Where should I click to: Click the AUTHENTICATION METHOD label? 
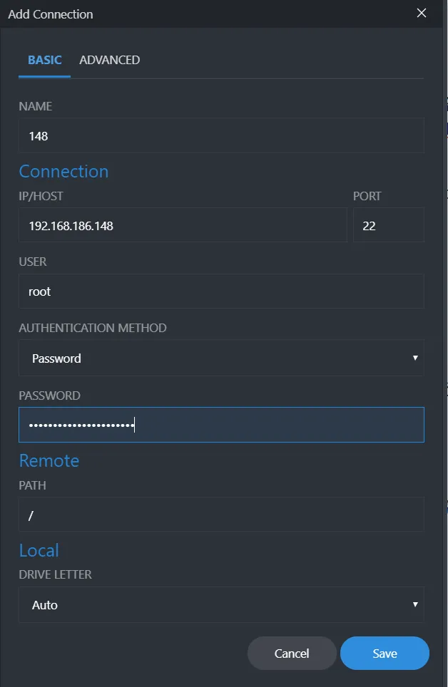coord(93,329)
